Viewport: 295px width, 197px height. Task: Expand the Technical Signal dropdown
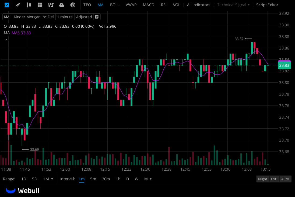pos(233,5)
